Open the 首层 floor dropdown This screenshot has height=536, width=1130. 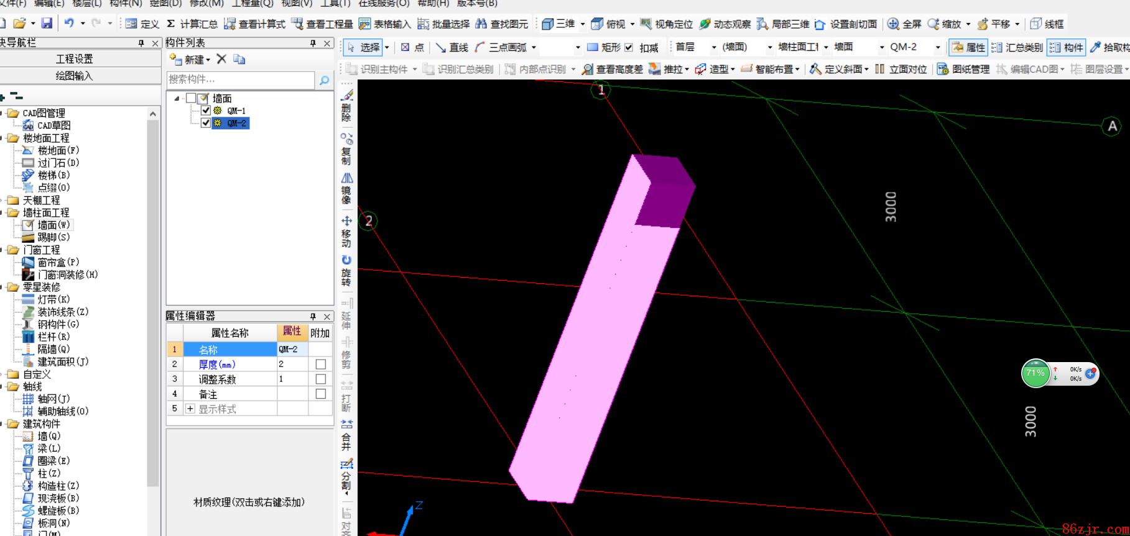713,47
